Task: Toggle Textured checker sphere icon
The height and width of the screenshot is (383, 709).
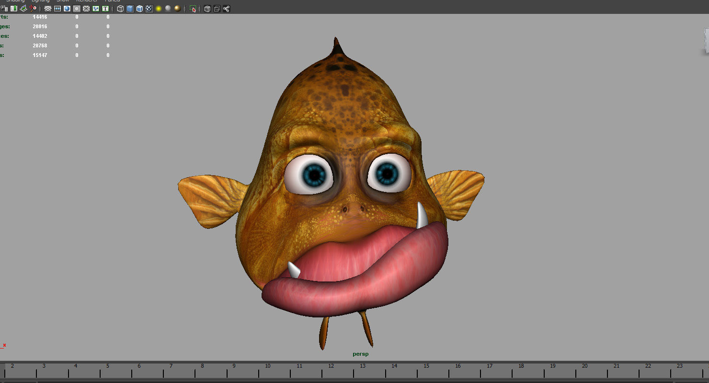Action: click(x=149, y=9)
